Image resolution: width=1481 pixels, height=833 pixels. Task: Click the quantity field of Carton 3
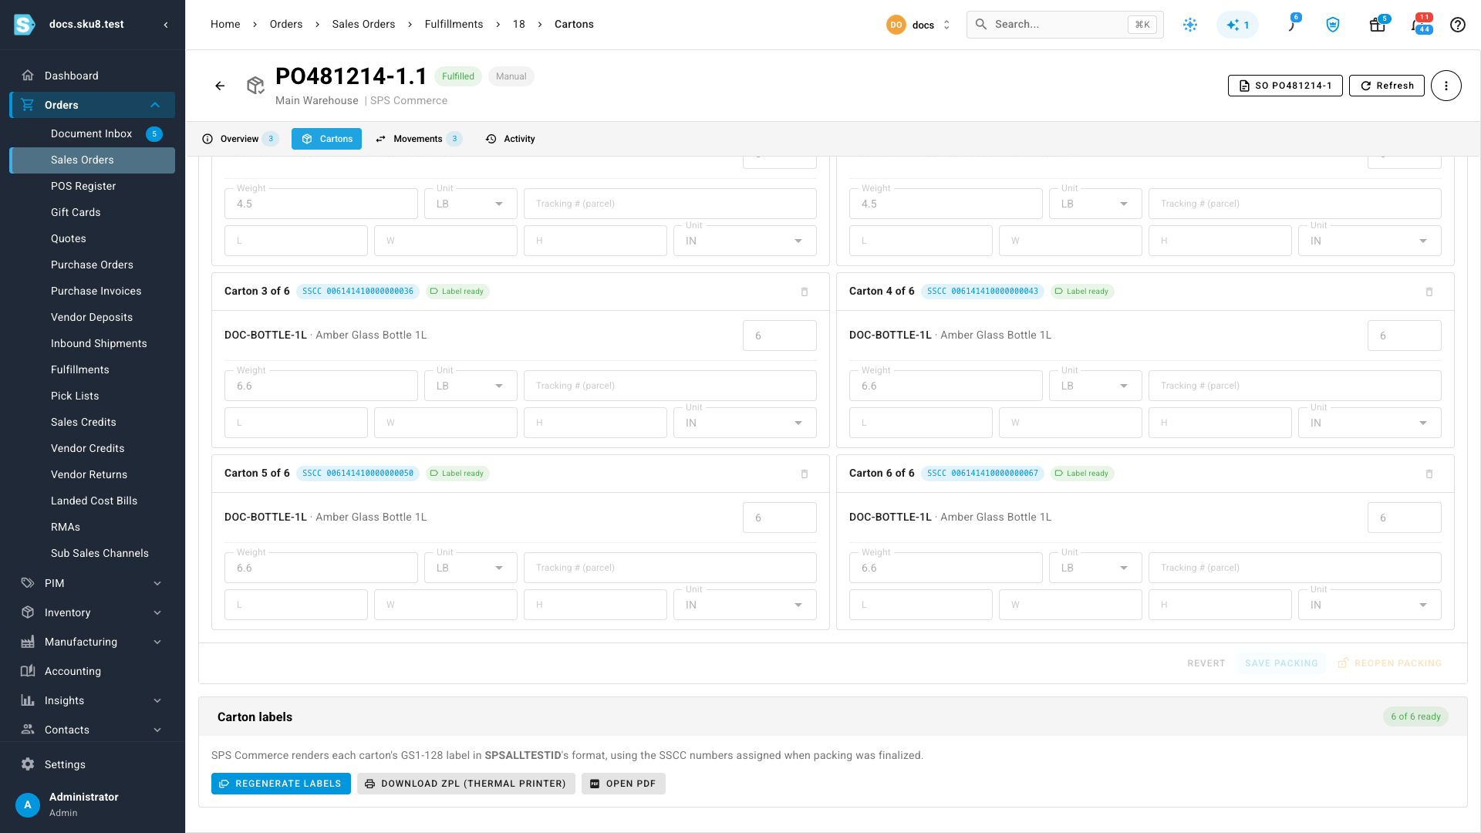tap(779, 336)
